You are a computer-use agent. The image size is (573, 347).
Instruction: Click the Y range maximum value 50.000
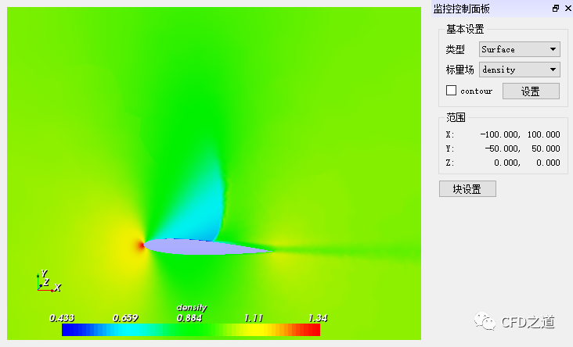tap(546, 148)
